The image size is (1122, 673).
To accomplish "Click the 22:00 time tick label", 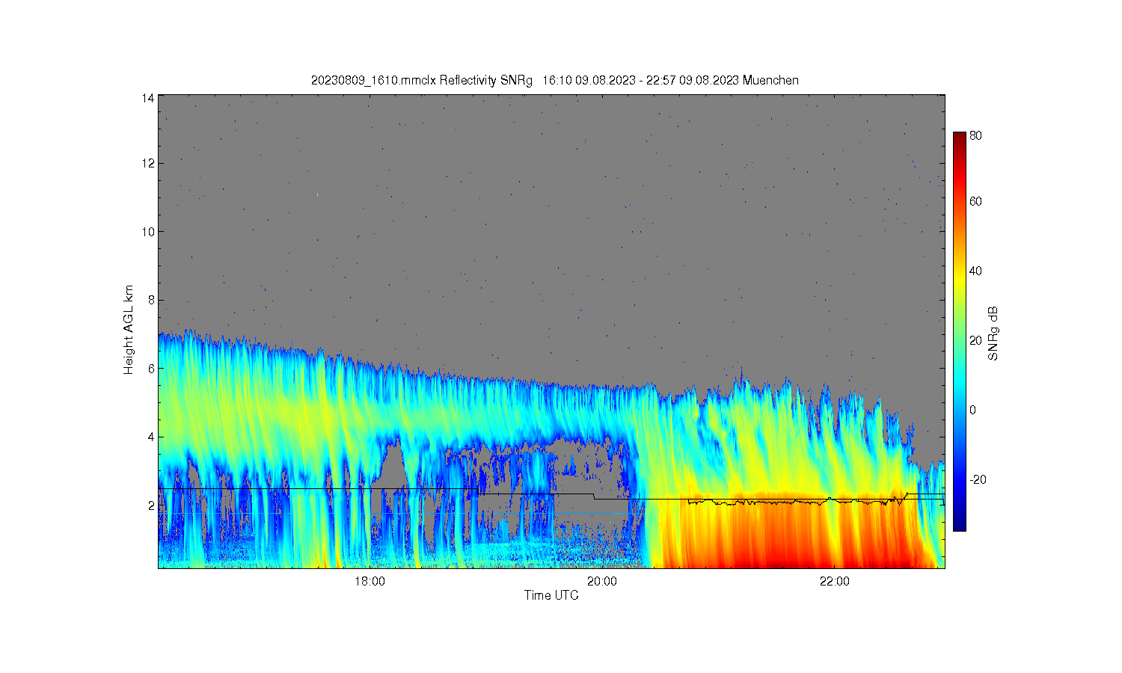I will coord(834,582).
